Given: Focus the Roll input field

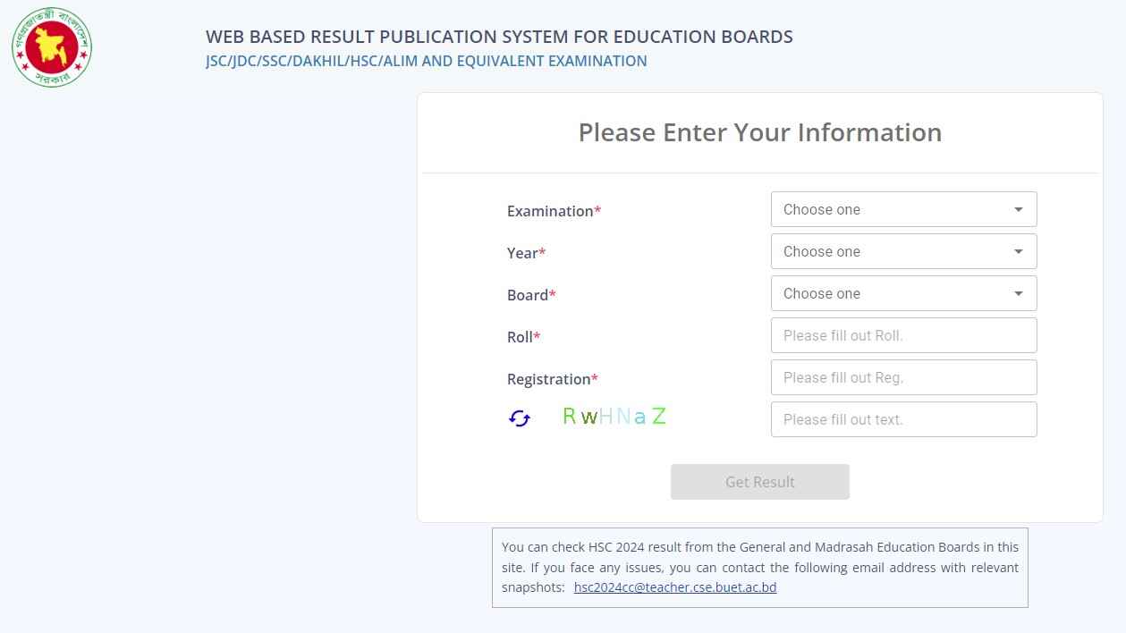Looking at the screenshot, I should (903, 335).
